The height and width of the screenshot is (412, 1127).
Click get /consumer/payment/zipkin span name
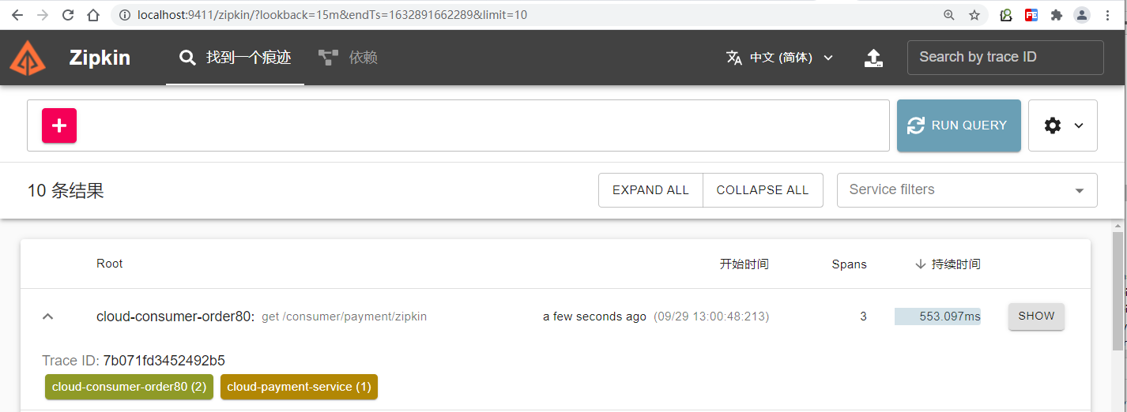pos(344,316)
